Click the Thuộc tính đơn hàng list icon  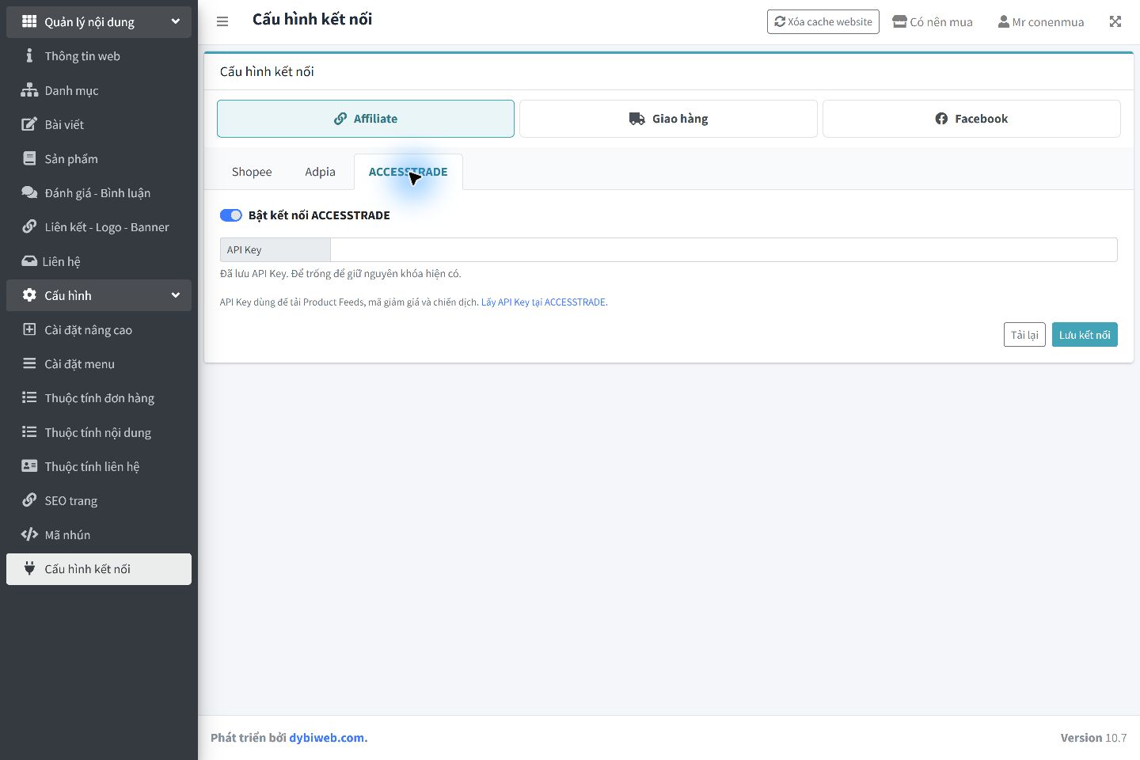pyautogui.click(x=29, y=397)
